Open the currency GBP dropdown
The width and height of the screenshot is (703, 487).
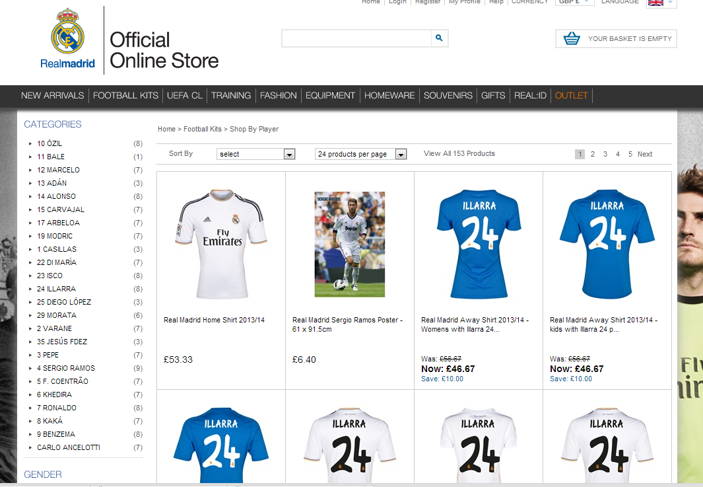pyautogui.click(x=574, y=2)
